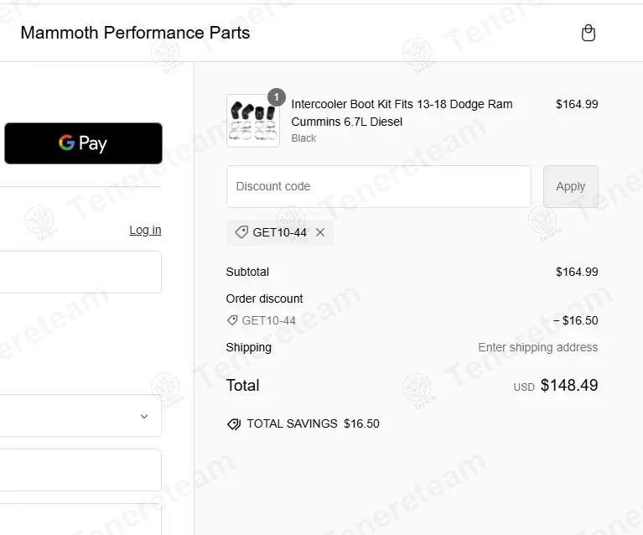
Task: Open the shopping bag cart icon
Action: coord(589,34)
